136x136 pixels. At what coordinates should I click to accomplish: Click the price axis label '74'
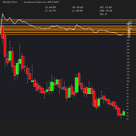(128, 100)
